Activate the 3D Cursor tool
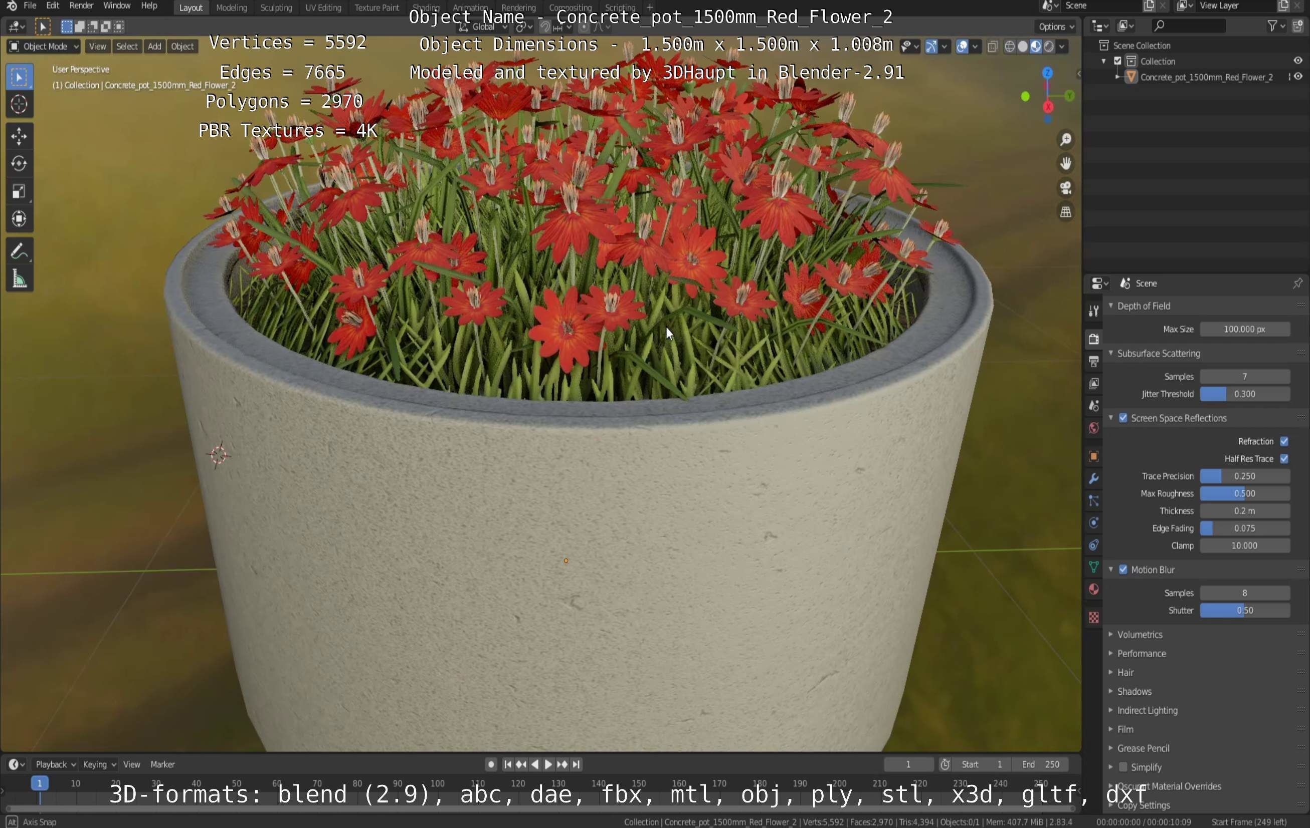This screenshot has height=828, width=1310. coord(19,104)
